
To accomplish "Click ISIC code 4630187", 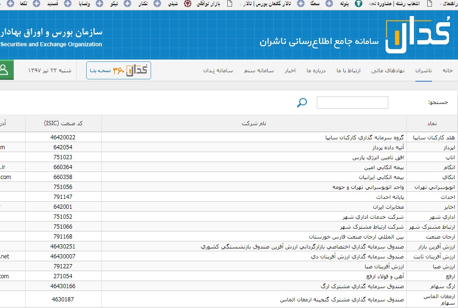I will click(63, 299).
